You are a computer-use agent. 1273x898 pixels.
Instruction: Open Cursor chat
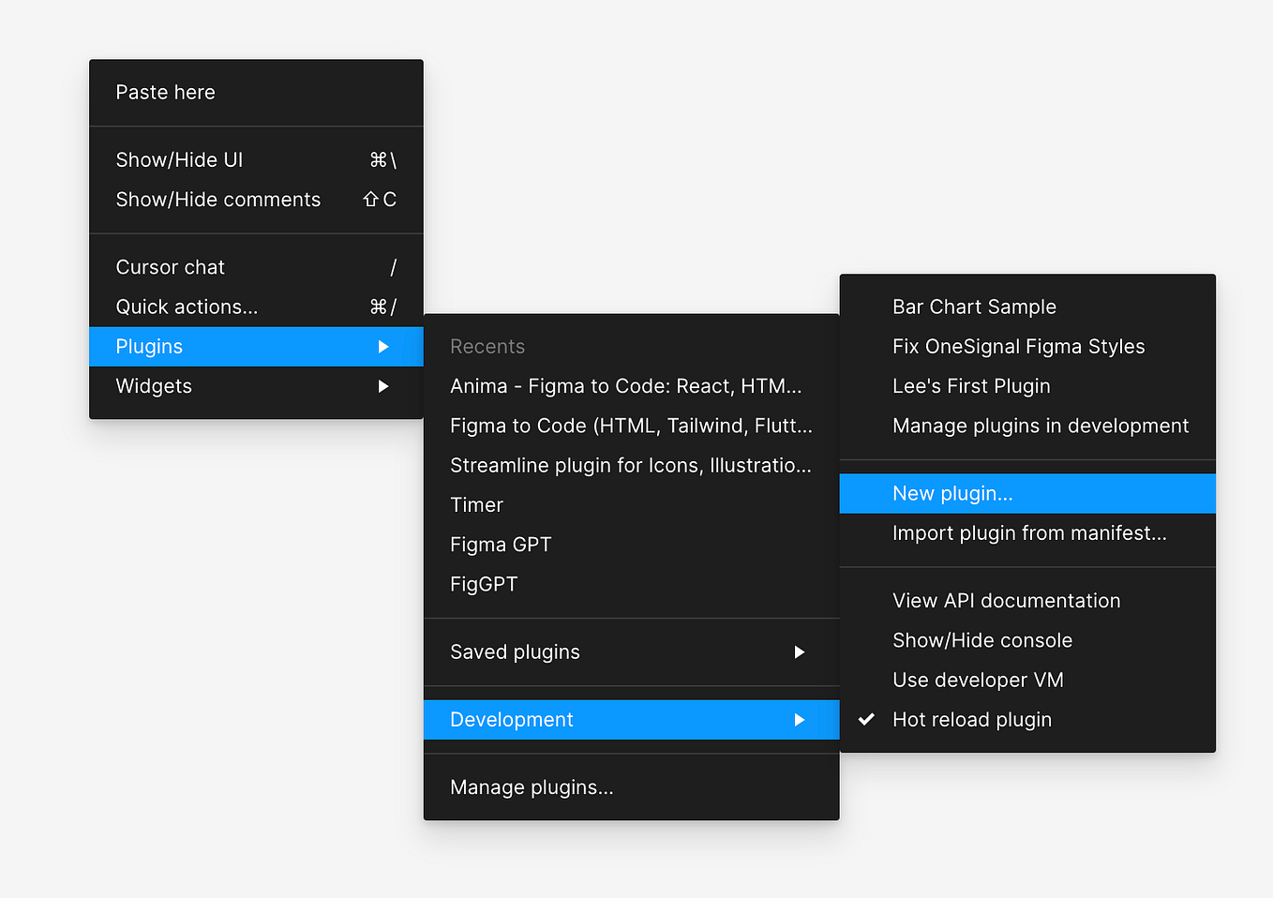(170, 266)
